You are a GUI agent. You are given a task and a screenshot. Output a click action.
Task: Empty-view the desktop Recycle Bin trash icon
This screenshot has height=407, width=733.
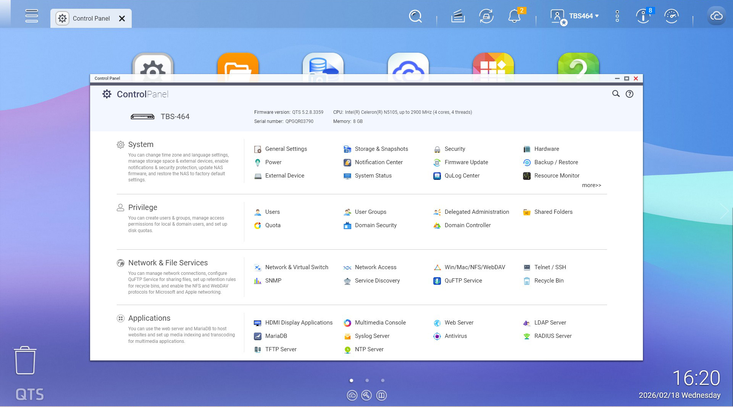tap(25, 360)
